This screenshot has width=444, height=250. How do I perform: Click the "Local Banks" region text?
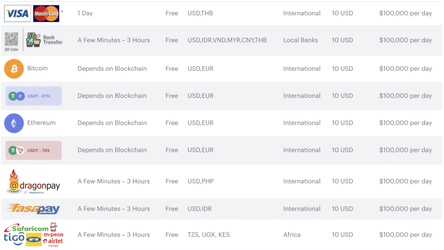[300, 40]
